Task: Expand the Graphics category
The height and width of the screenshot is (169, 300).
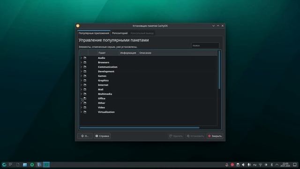Action: point(81,80)
